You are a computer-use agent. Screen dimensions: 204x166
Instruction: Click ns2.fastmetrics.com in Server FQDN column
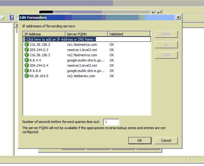82,55
